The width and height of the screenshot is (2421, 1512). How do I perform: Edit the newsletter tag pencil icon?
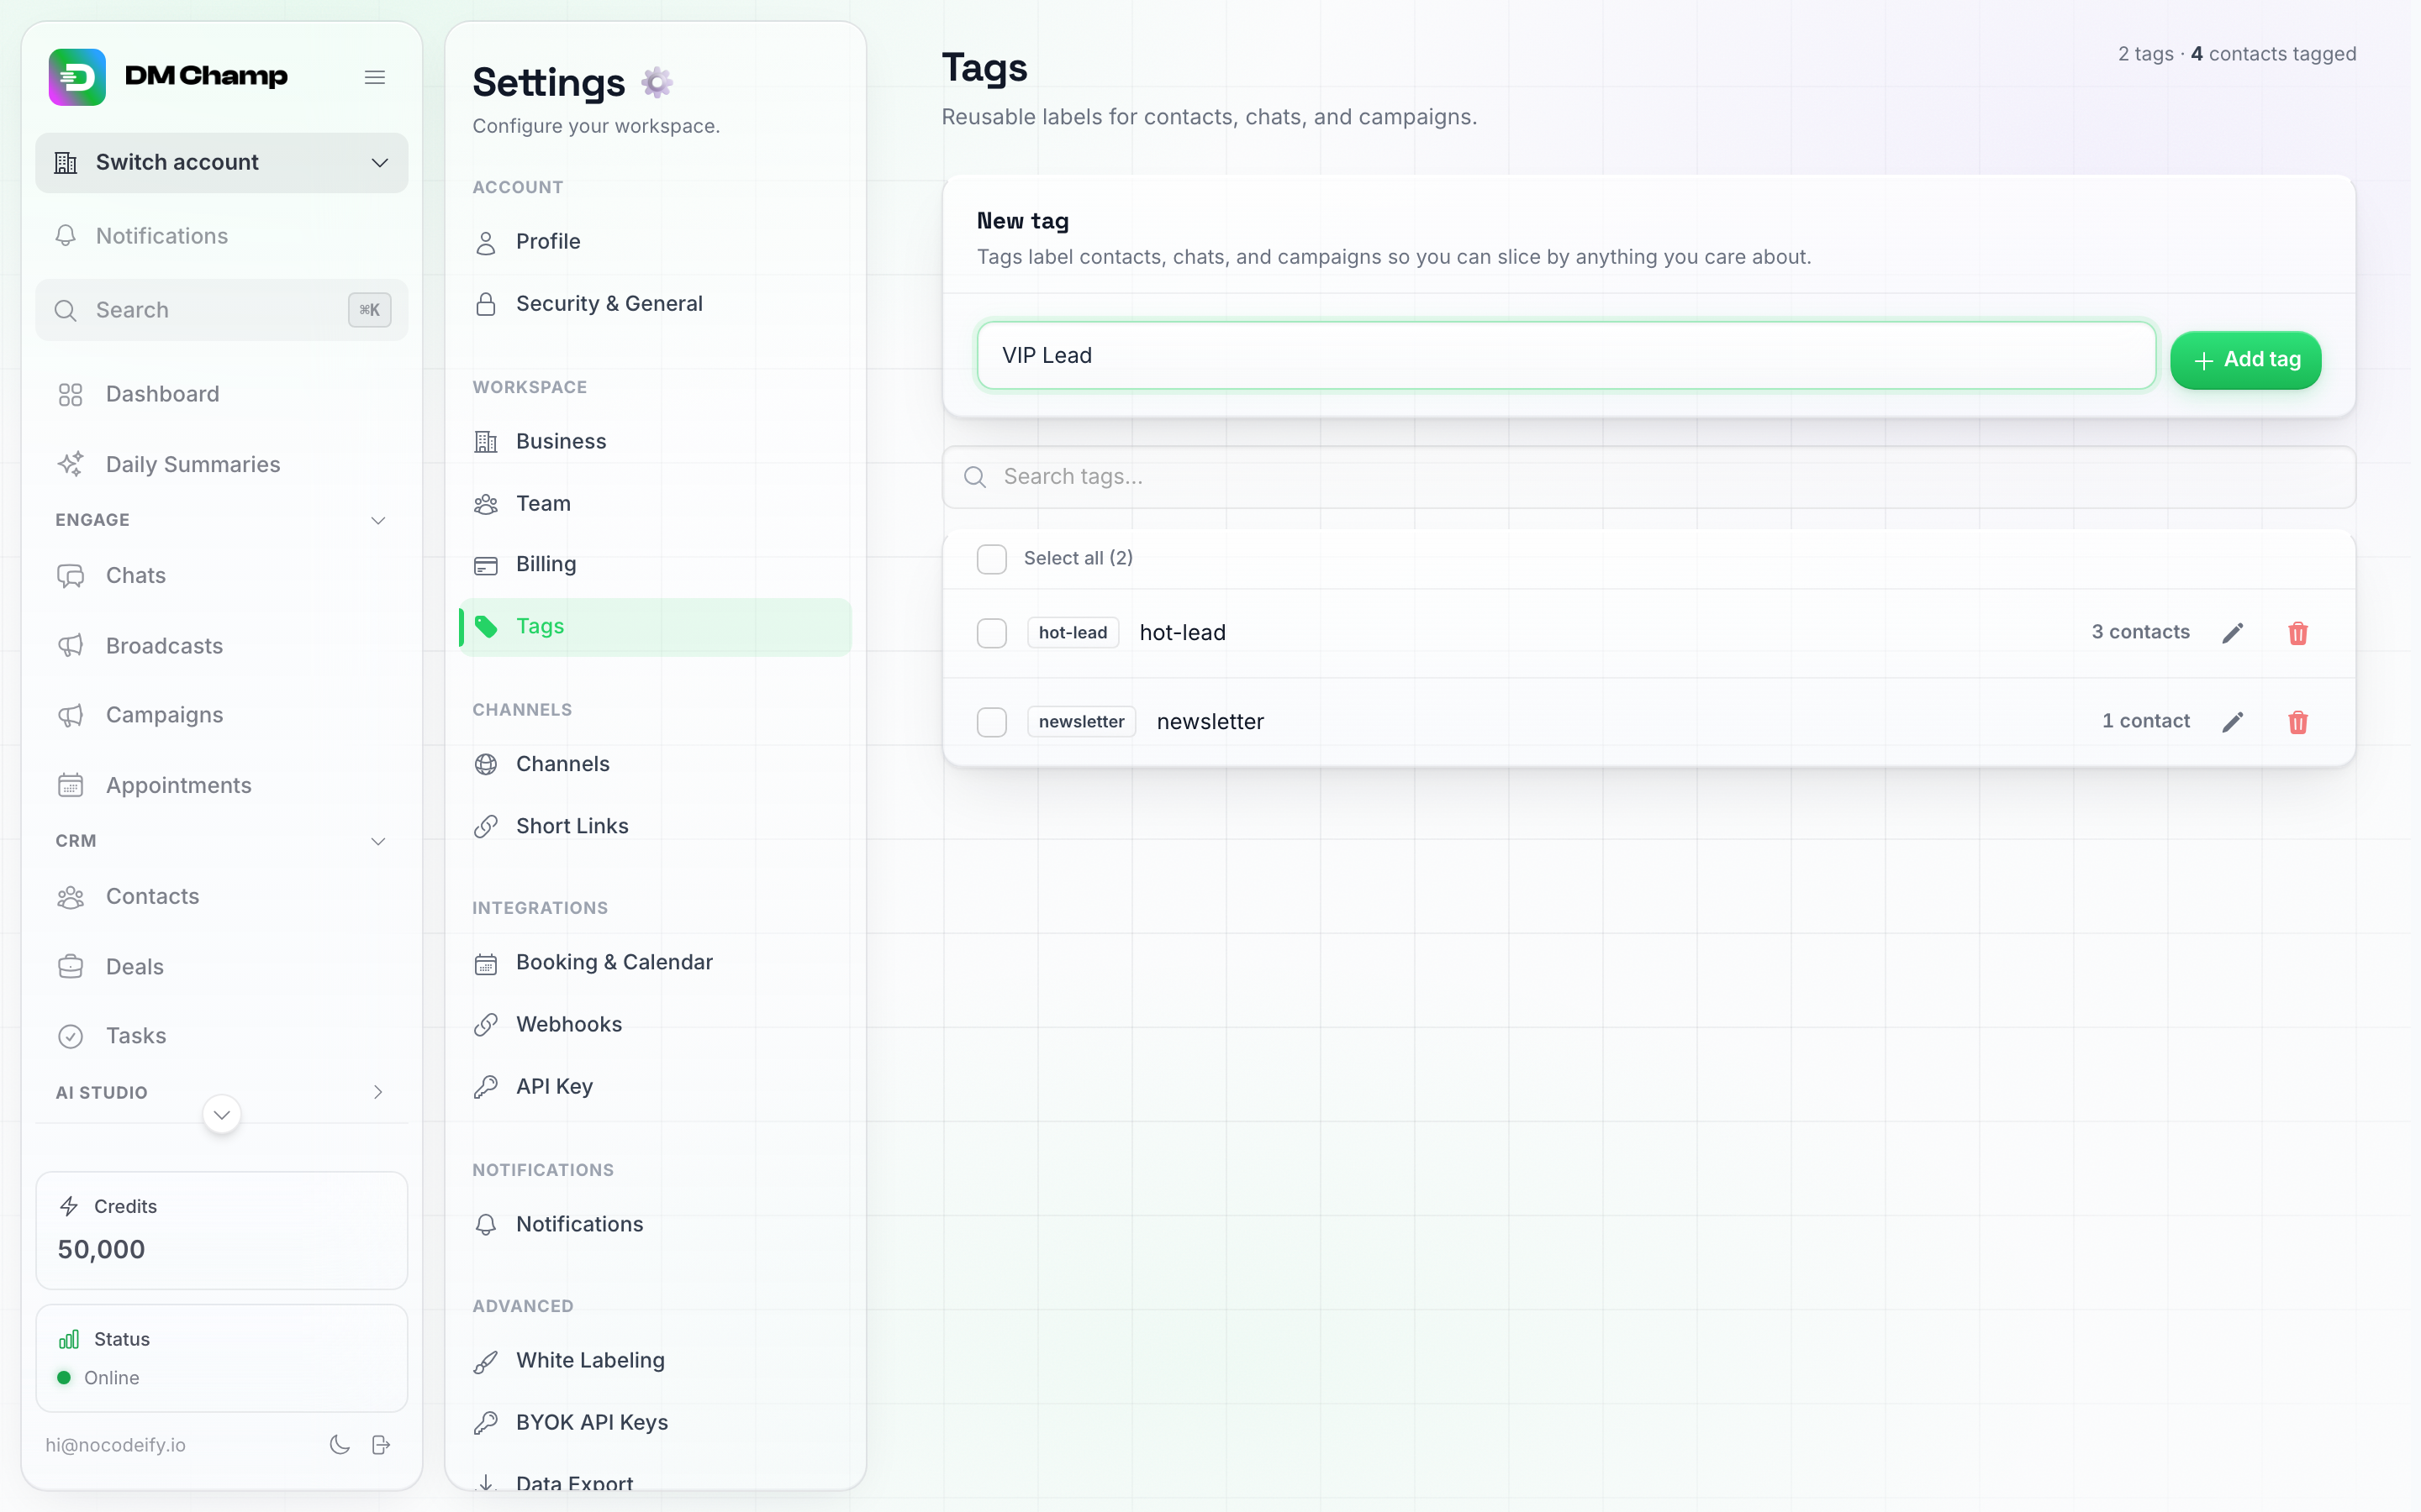tap(2233, 722)
